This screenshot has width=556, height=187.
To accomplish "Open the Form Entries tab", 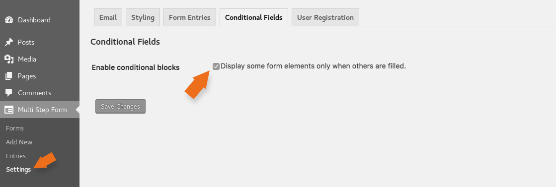I will pyautogui.click(x=189, y=17).
